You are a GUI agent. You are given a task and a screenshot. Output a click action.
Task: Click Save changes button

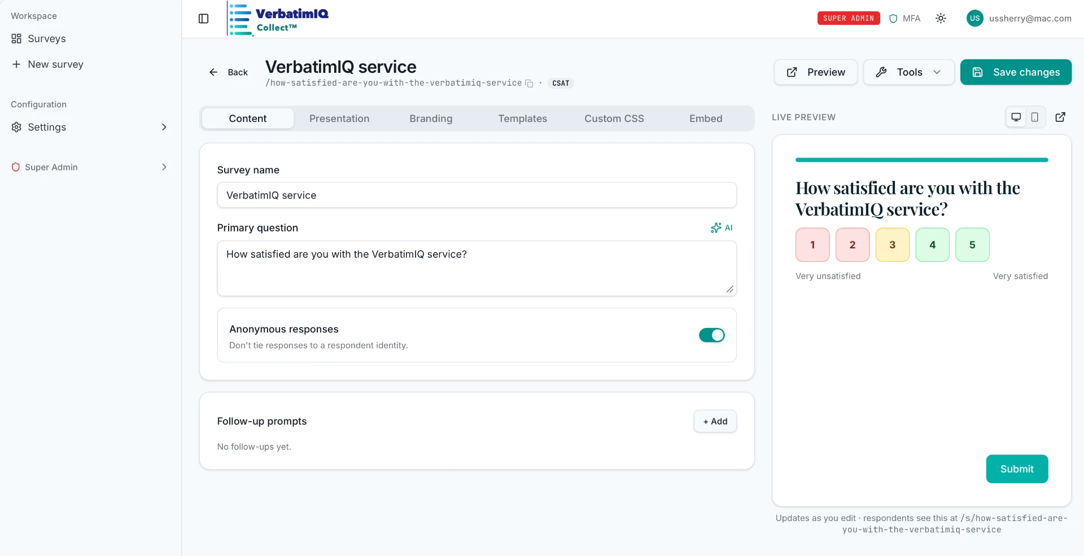coord(1016,72)
